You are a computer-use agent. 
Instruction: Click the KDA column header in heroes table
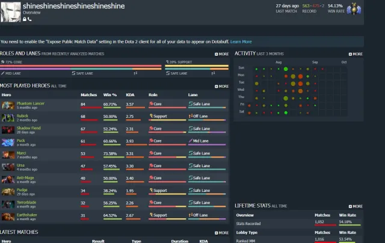pyautogui.click(x=130, y=95)
